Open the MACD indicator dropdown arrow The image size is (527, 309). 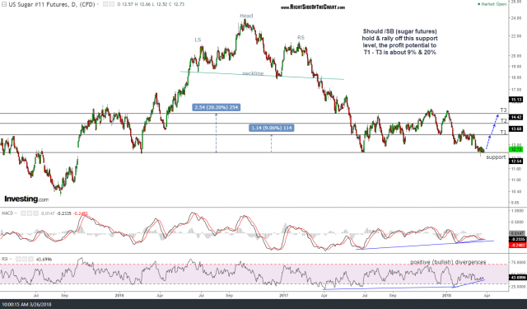coord(16,213)
